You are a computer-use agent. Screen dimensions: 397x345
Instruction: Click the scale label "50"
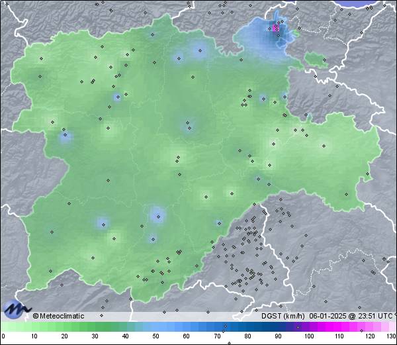155,336
